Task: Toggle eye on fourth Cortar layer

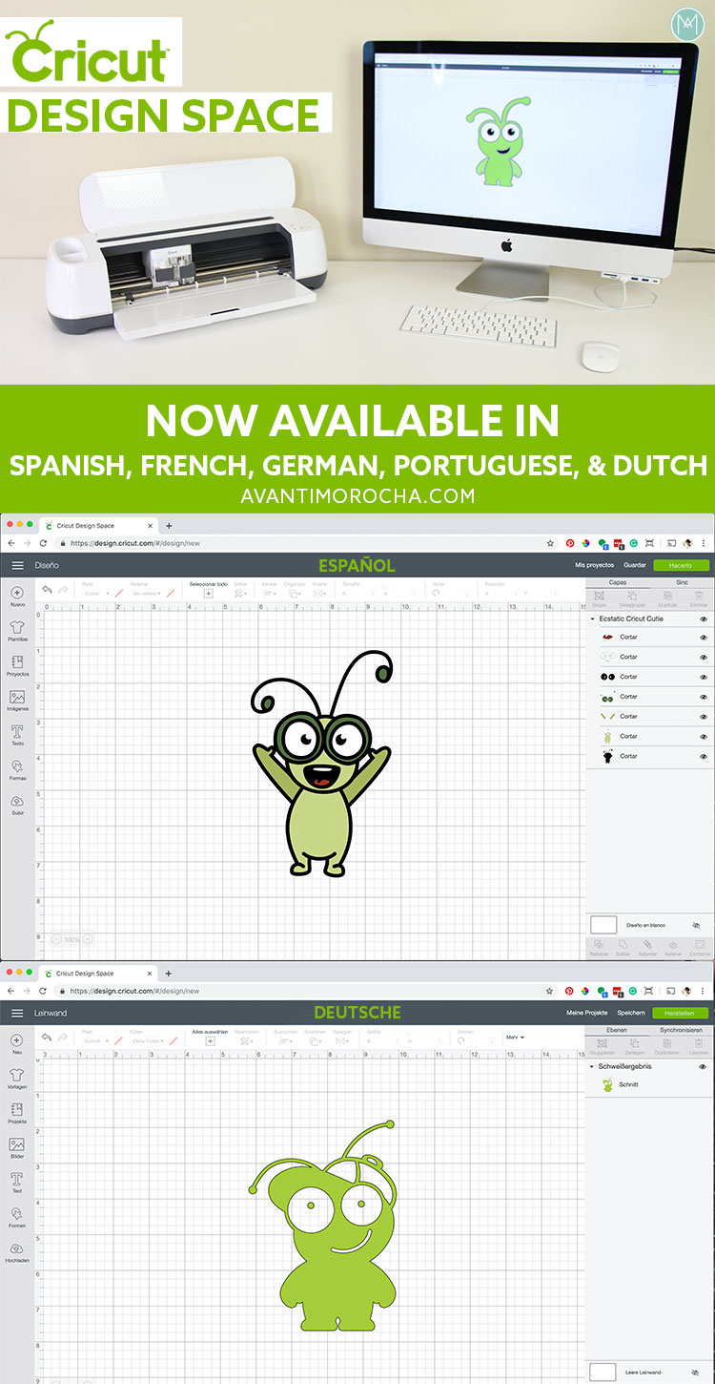Action: (704, 697)
